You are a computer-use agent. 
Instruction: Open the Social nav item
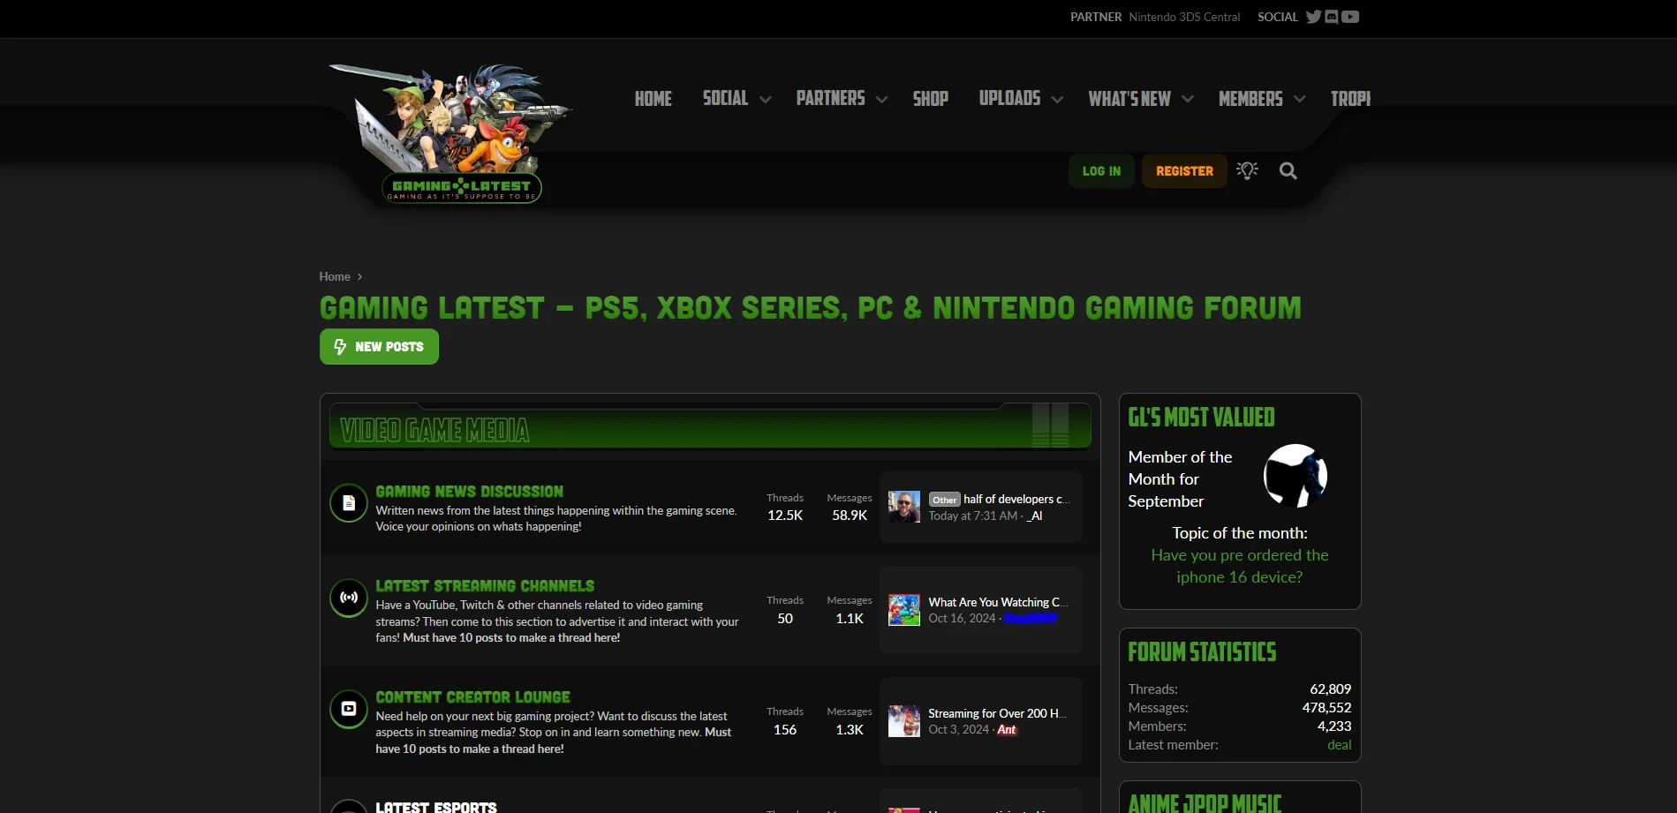(725, 99)
